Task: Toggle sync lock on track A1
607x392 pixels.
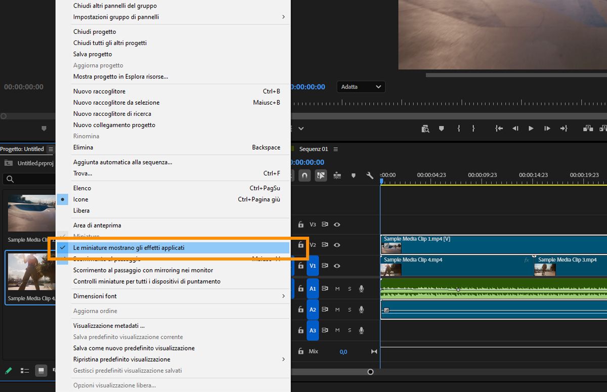Action: [325, 289]
